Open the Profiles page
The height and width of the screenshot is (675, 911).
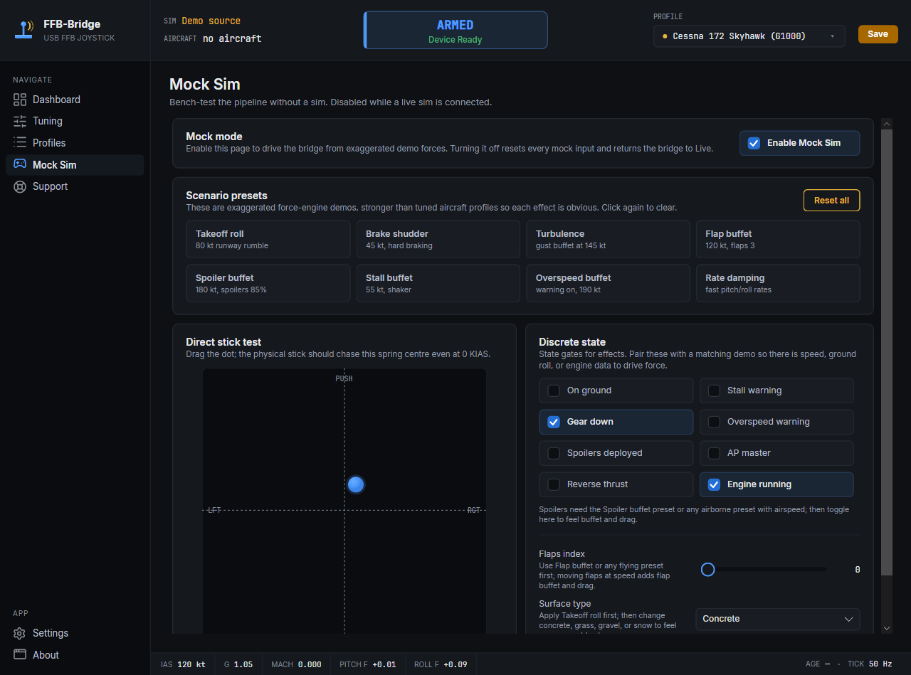pyautogui.click(x=75, y=143)
